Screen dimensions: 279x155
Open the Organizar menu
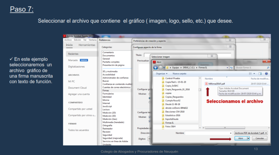(162, 73)
